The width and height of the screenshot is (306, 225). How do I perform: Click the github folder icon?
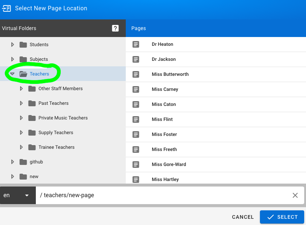pyautogui.click(x=23, y=162)
